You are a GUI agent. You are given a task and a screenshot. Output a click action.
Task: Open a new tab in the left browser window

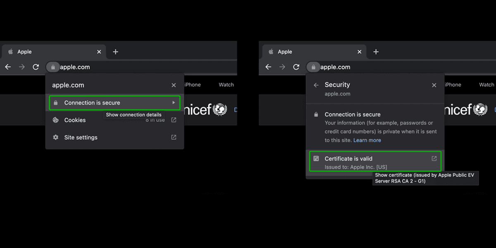tap(116, 52)
